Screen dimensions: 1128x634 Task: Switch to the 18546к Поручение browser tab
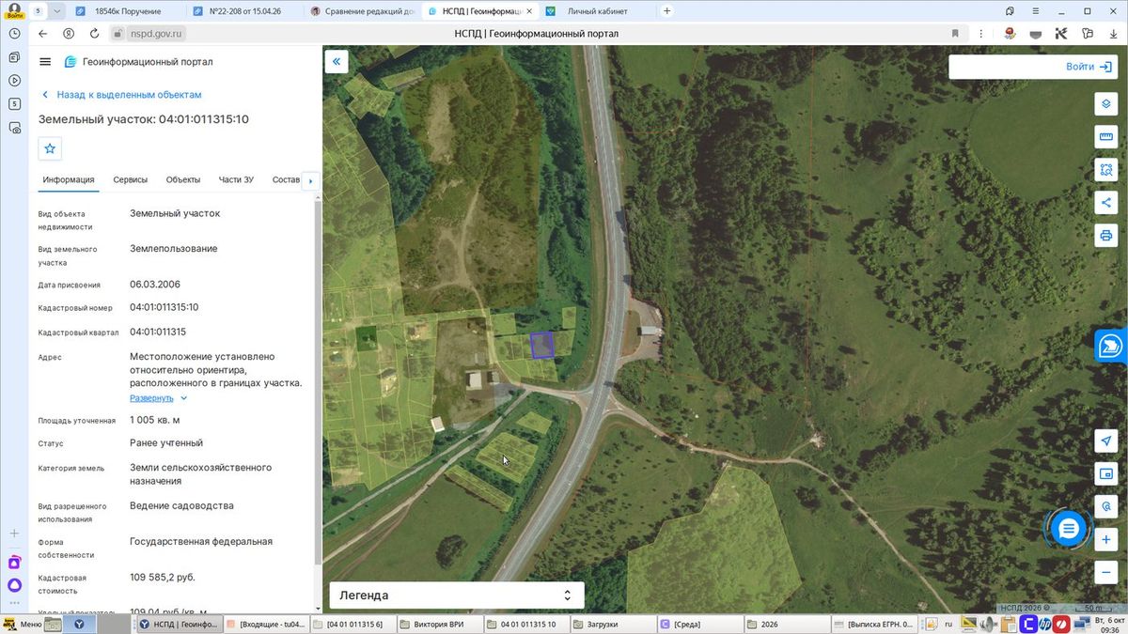127,11
